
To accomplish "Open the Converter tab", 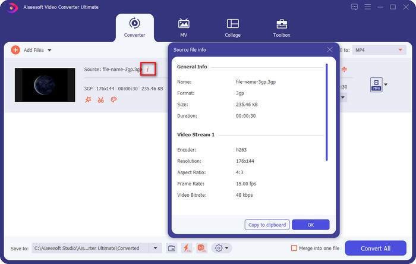I will click(134, 27).
